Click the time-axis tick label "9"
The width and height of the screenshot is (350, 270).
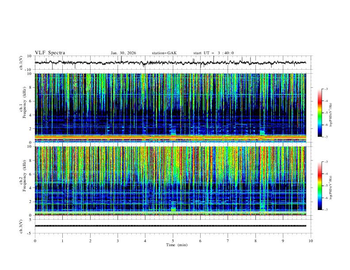(x=283, y=241)
